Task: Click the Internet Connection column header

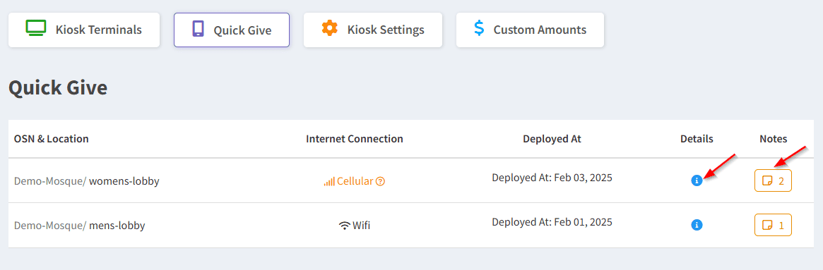Action: [355, 139]
